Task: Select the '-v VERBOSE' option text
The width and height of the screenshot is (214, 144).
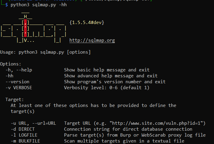Action: [x=19, y=88]
